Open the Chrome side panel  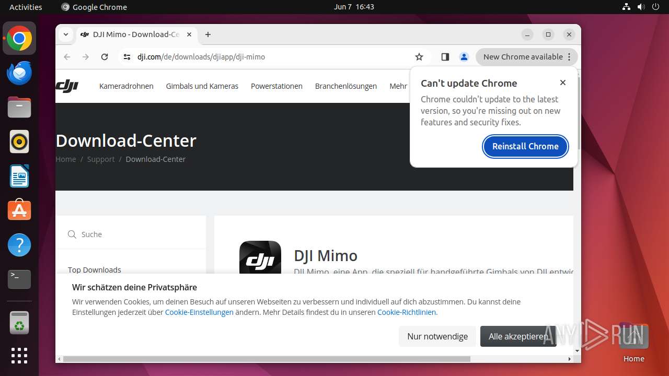coord(445,57)
